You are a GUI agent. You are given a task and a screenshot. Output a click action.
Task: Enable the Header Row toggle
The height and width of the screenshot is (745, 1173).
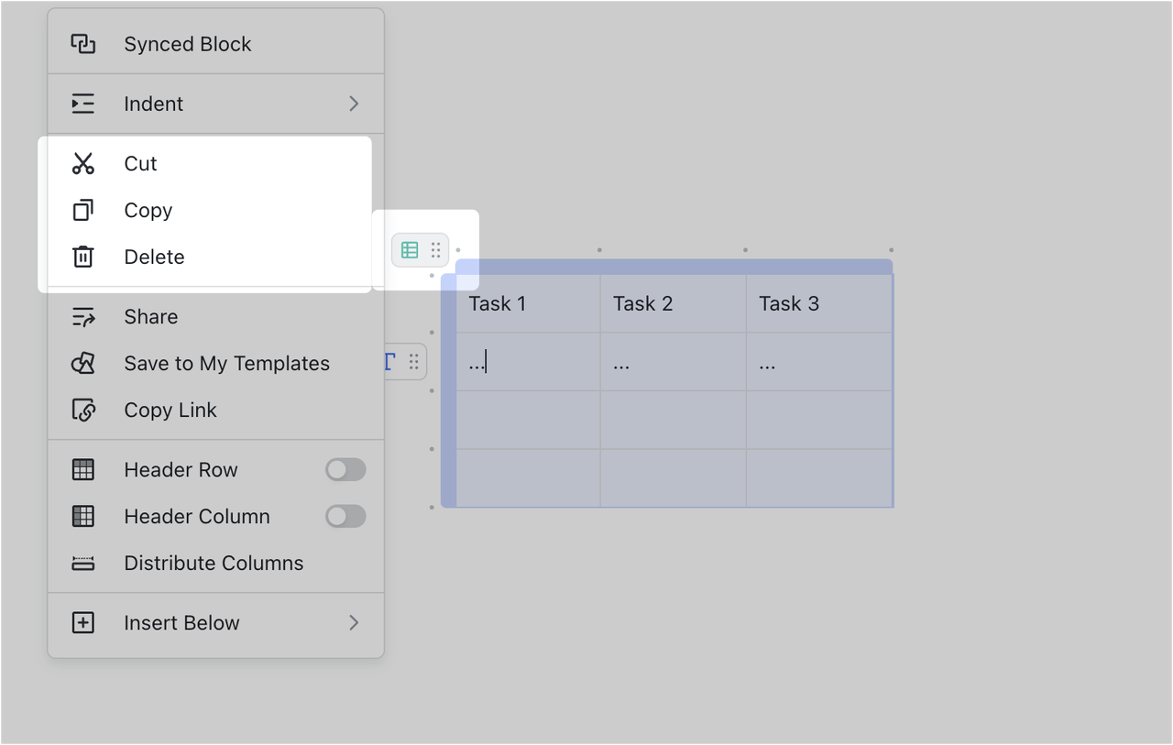pyautogui.click(x=345, y=470)
